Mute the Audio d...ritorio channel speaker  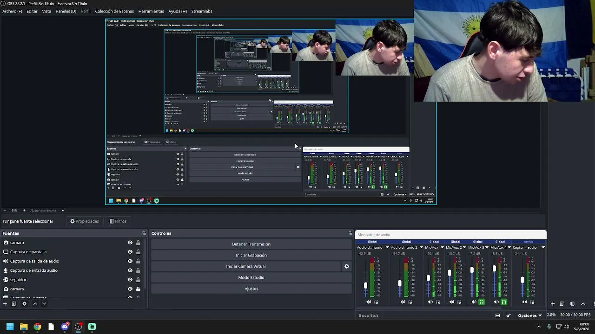[369, 302]
